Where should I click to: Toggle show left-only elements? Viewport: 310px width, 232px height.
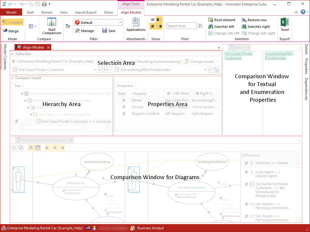pyautogui.click(x=159, y=20)
